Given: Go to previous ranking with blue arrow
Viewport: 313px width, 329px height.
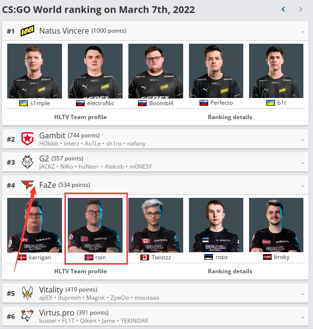Looking at the screenshot, I should pyautogui.click(x=283, y=9).
